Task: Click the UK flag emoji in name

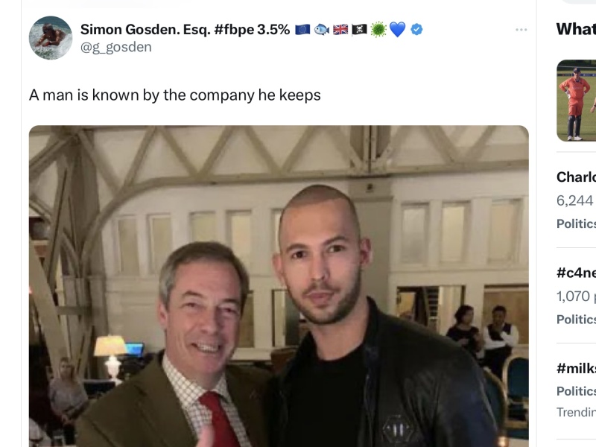Action: pos(340,30)
